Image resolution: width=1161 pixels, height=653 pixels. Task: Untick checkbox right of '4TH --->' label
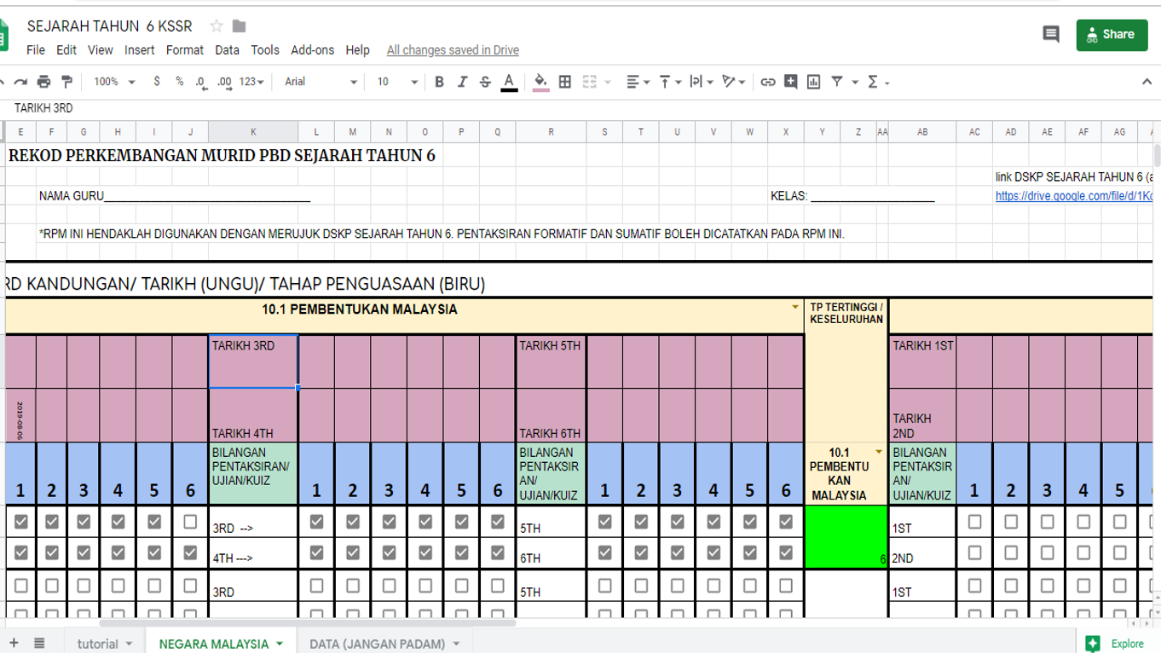pos(316,552)
